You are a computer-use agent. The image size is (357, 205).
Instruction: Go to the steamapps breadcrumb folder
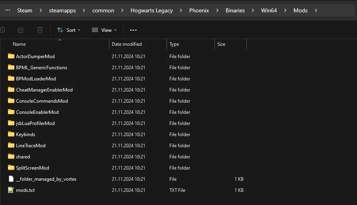[62, 10]
